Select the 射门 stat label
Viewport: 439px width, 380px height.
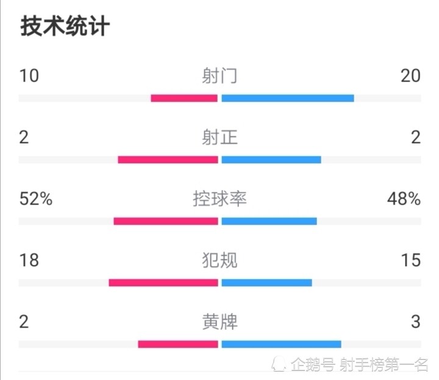point(220,76)
